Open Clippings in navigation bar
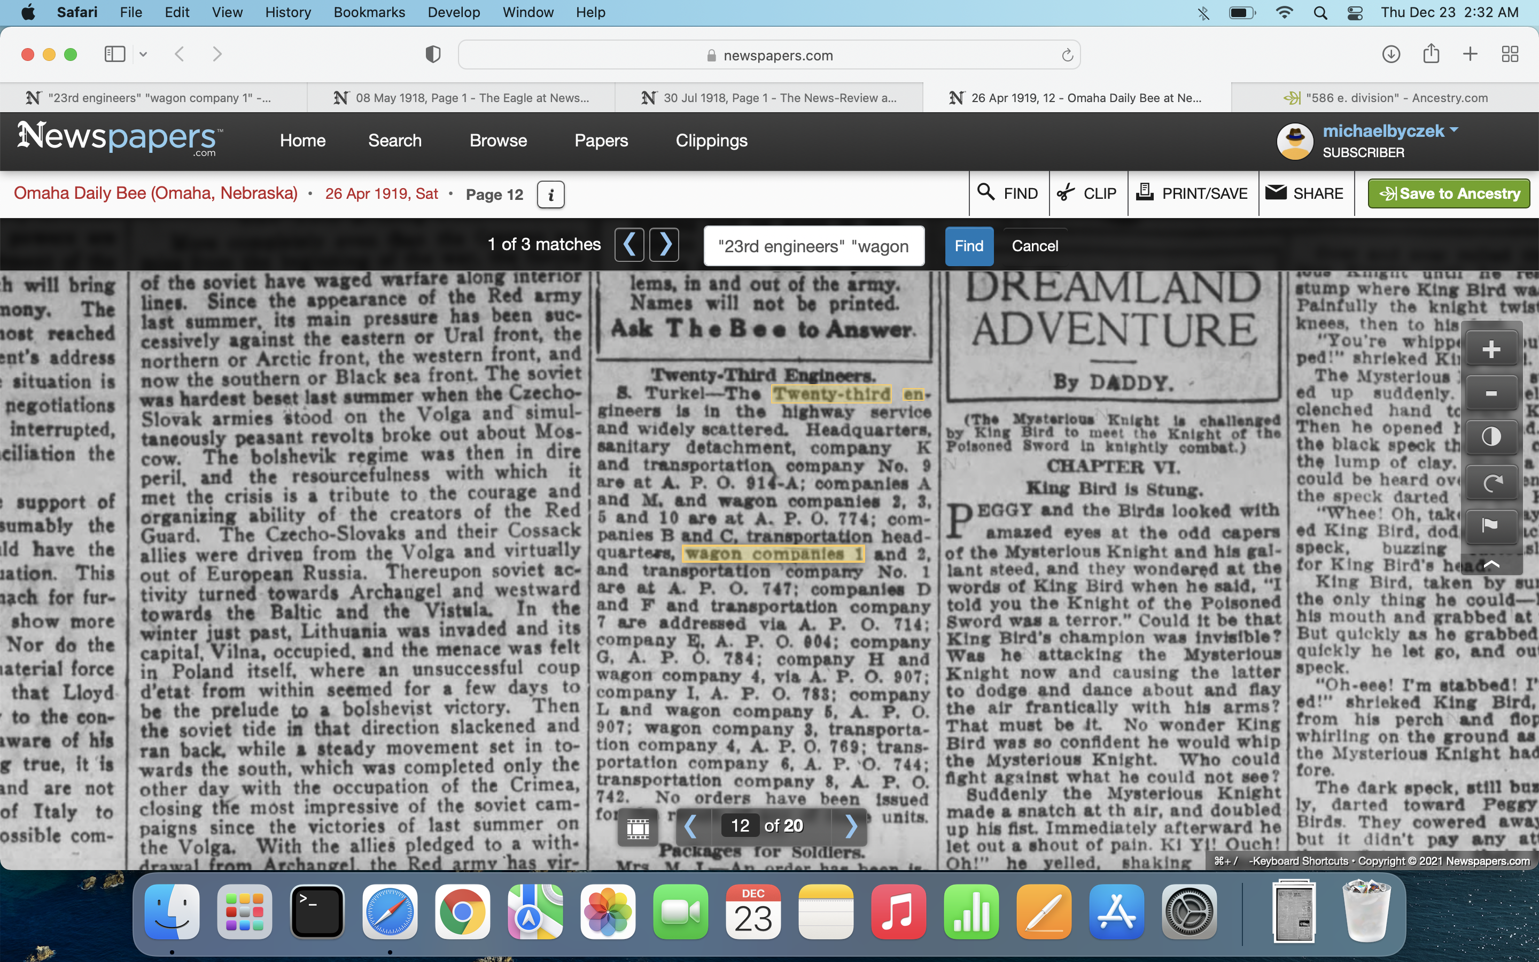This screenshot has height=962, width=1539. (x=711, y=141)
